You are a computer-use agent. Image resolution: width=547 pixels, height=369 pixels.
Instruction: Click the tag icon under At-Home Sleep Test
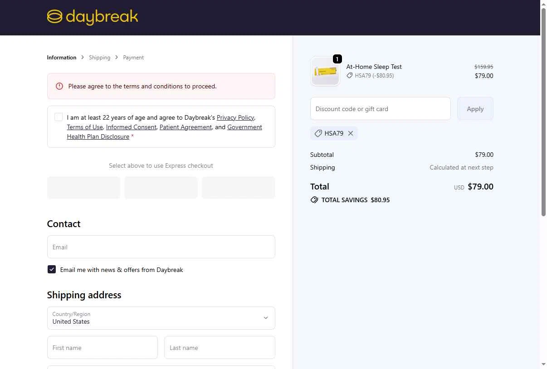(350, 76)
